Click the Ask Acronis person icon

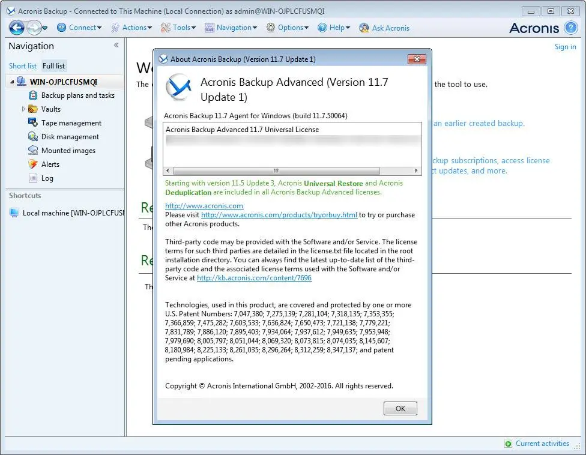[364, 28]
